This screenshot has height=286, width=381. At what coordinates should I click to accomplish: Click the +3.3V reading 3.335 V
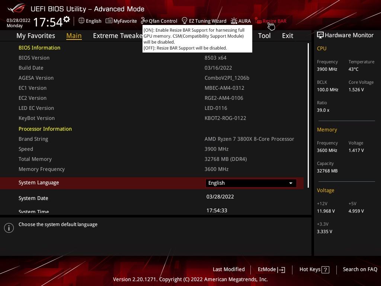(324, 232)
